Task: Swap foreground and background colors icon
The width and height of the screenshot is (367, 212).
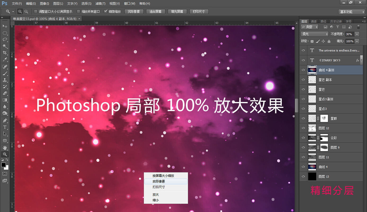Action: pyautogui.click(x=7, y=160)
